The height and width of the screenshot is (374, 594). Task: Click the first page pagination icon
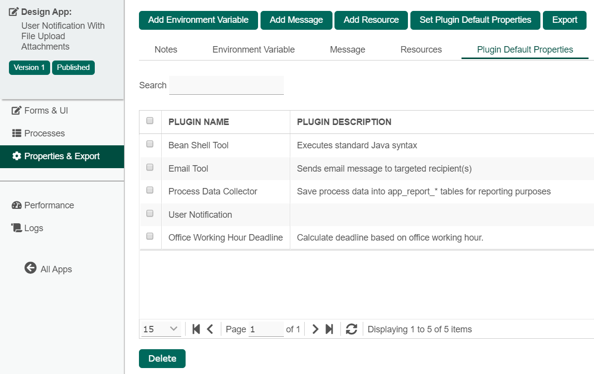pyautogui.click(x=196, y=329)
